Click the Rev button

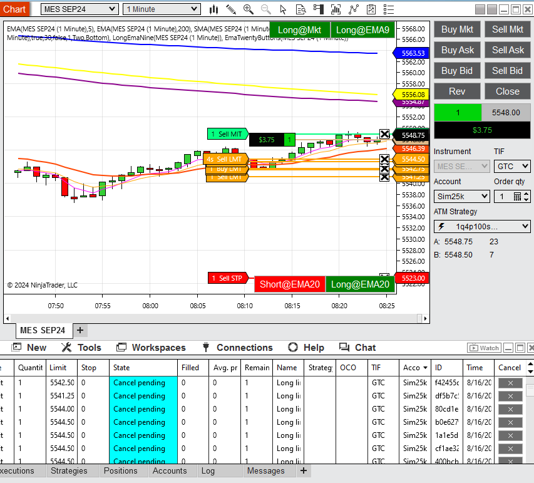click(x=457, y=91)
